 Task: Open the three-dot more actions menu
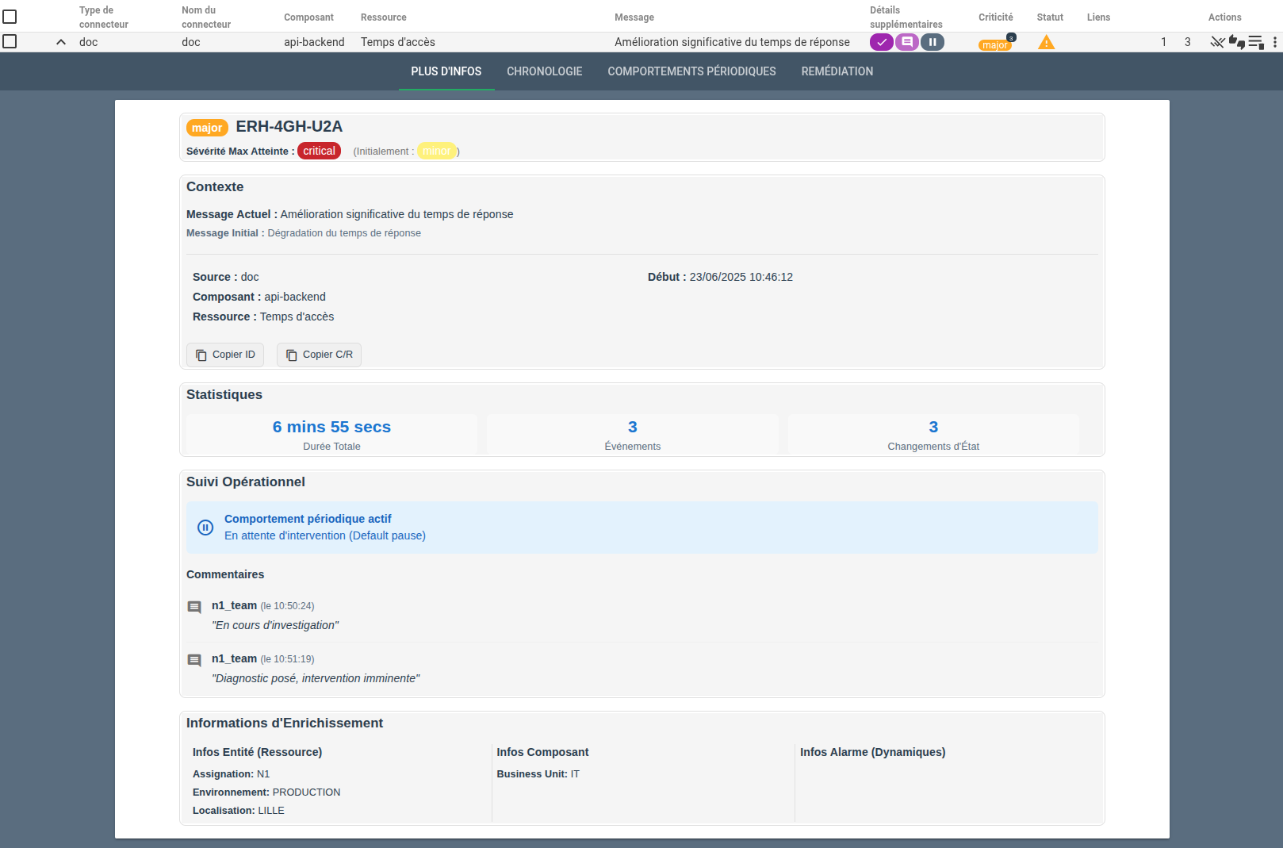[x=1274, y=42]
